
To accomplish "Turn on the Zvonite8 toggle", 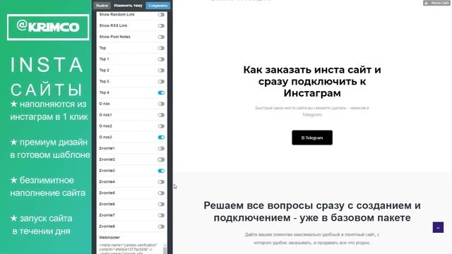I will point(161,226).
